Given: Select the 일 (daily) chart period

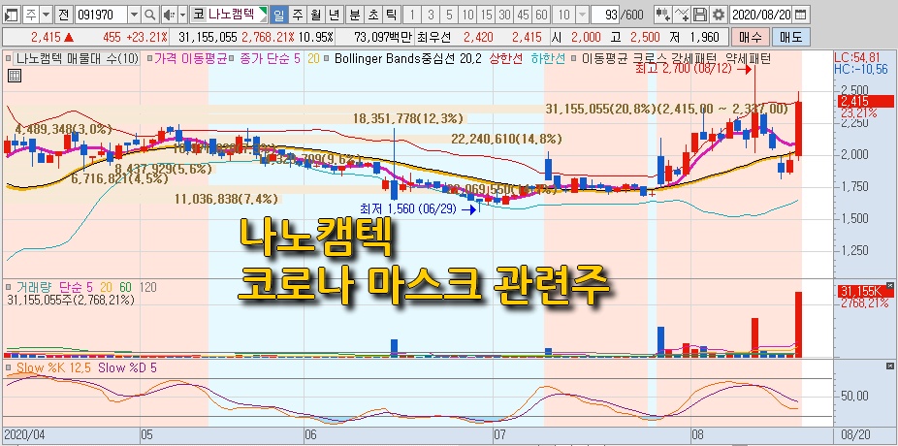Looking at the screenshot, I should [x=279, y=15].
